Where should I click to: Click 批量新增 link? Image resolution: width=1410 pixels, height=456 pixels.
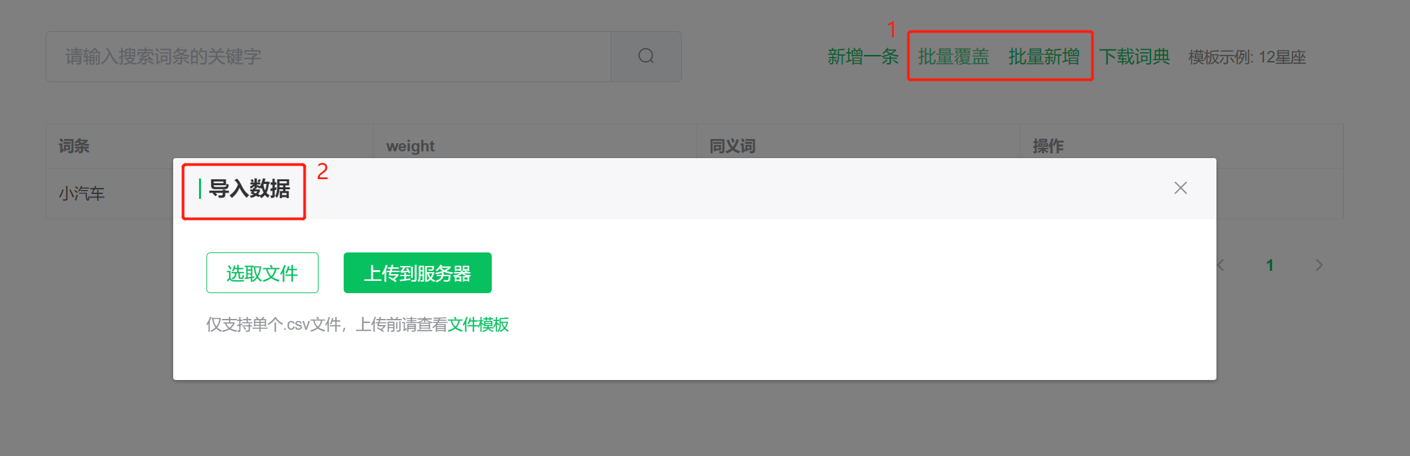pos(1044,56)
